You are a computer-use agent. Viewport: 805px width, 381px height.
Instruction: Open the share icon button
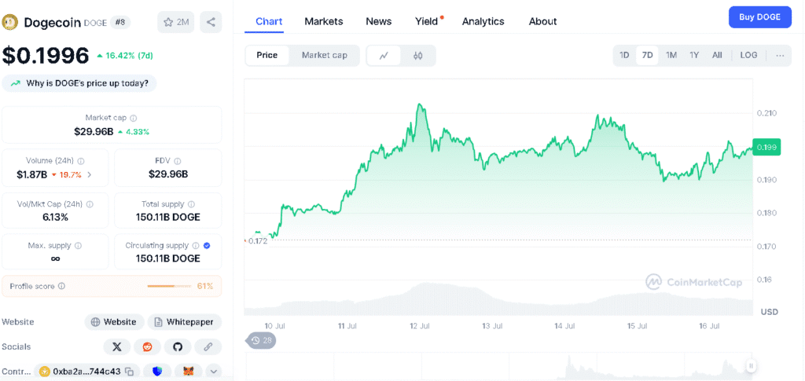coord(211,22)
